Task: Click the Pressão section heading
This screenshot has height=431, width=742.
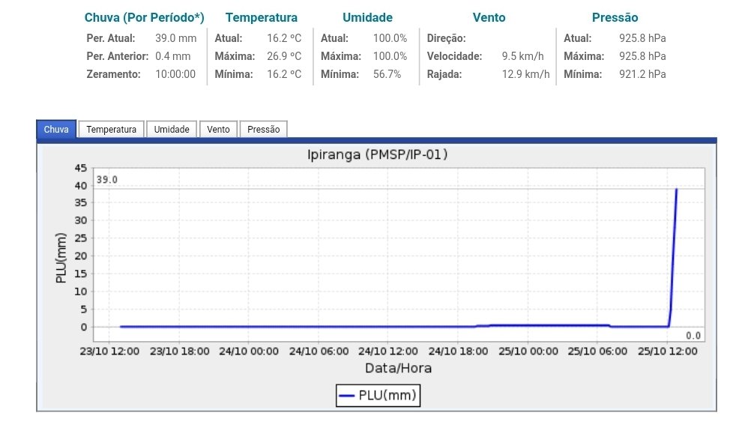Action: coord(615,17)
